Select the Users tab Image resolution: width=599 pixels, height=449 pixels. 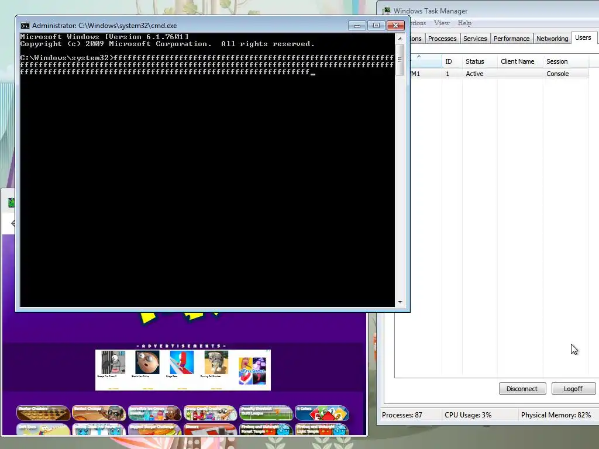583,37
